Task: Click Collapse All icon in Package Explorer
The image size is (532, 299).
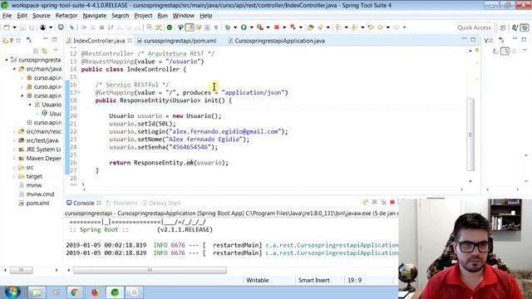Action: (x=36, y=51)
